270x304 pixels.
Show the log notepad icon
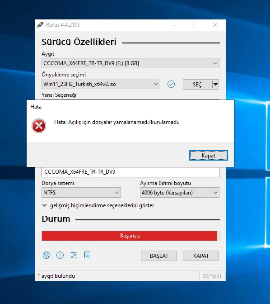click(87, 255)
